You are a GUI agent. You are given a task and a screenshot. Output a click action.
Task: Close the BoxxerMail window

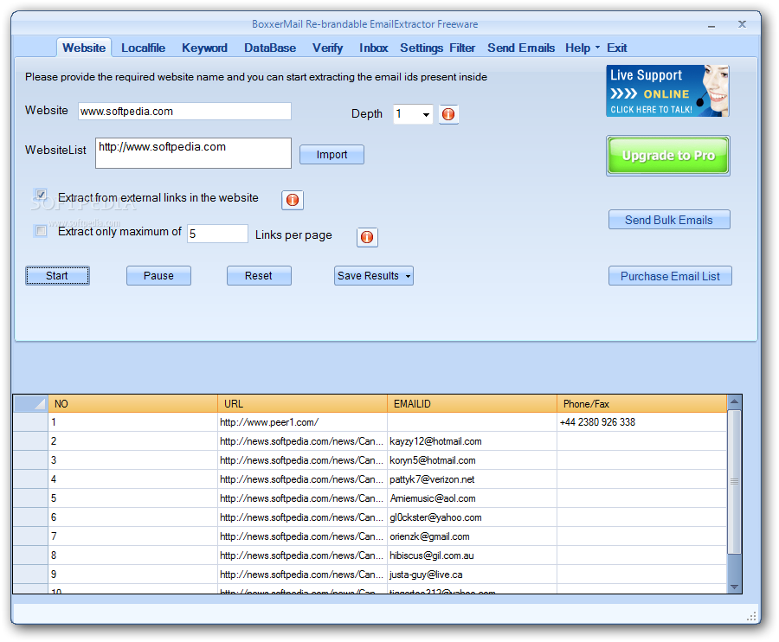(742, 24)
